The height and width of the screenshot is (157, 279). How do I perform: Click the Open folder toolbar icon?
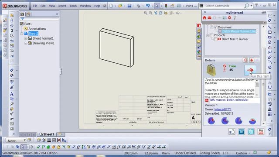[x=120, y=6]
